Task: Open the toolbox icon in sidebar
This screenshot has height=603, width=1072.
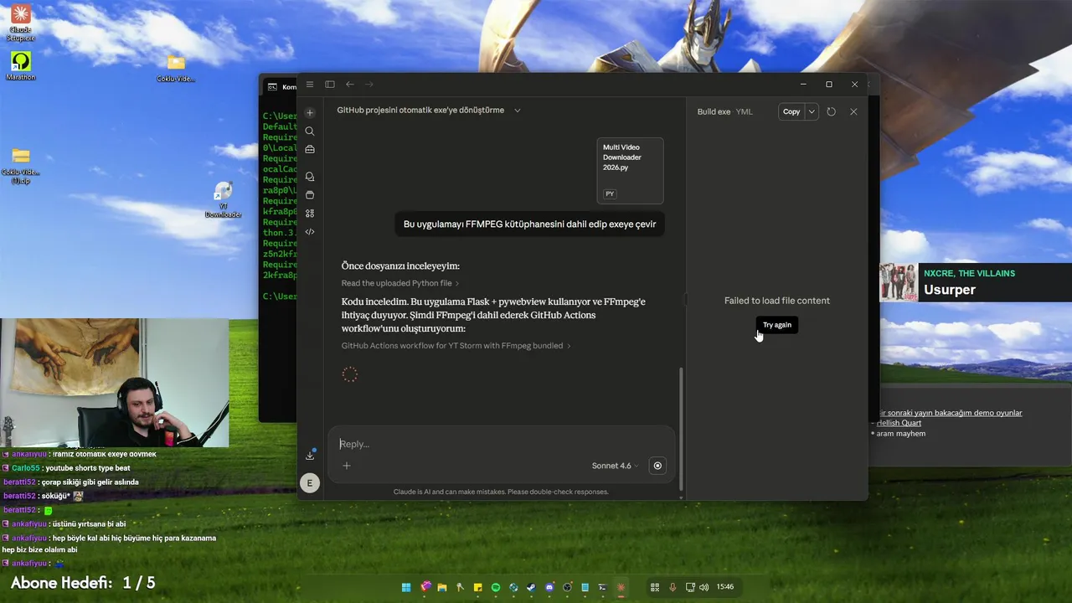Action: (310, 150)
